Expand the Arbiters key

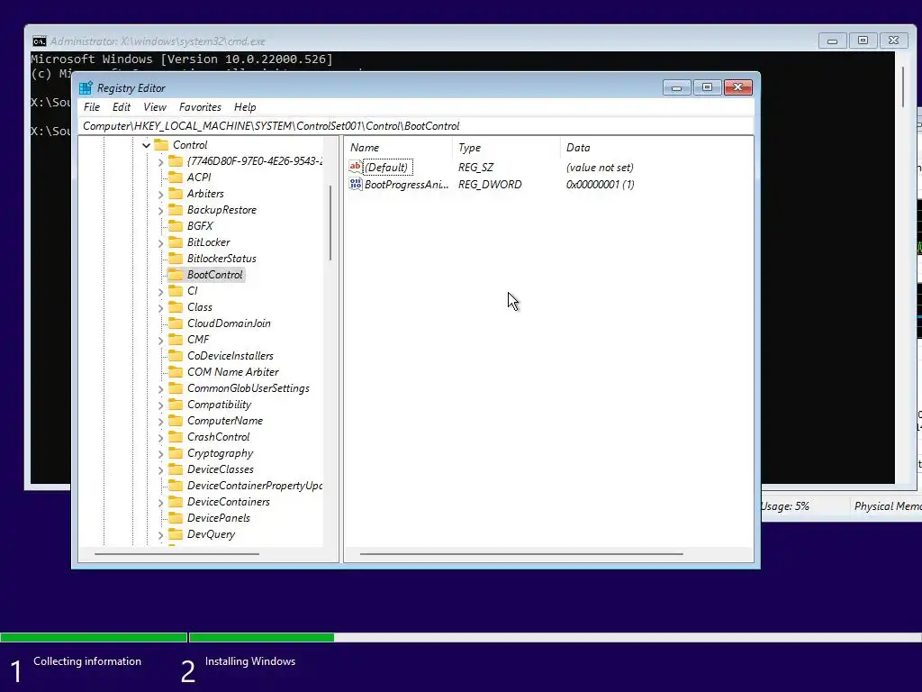160,194
